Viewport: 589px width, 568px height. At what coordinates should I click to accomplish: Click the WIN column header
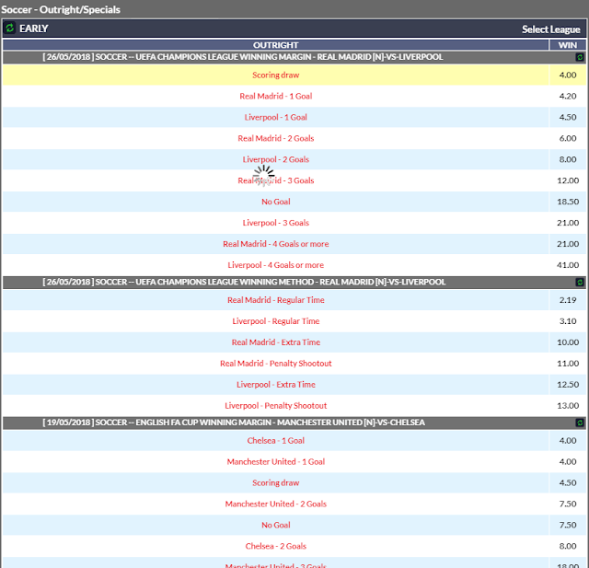coord(568,45)
